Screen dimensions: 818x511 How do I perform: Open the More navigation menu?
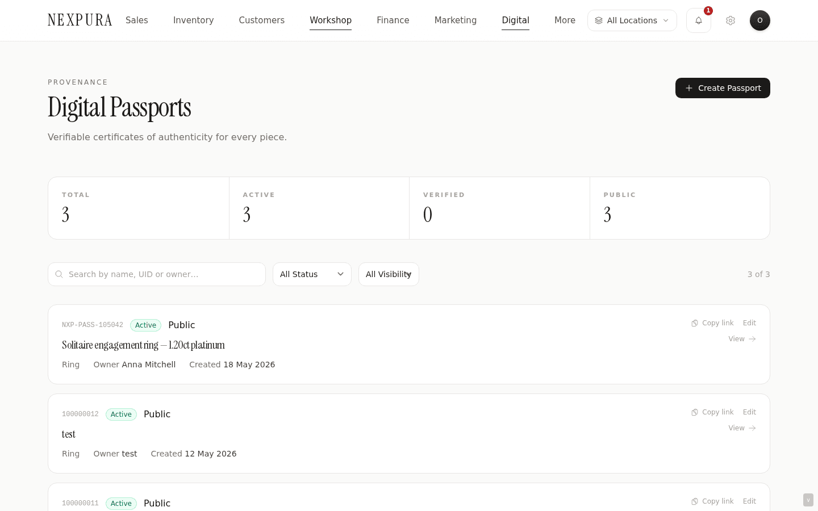click(565, 20)
